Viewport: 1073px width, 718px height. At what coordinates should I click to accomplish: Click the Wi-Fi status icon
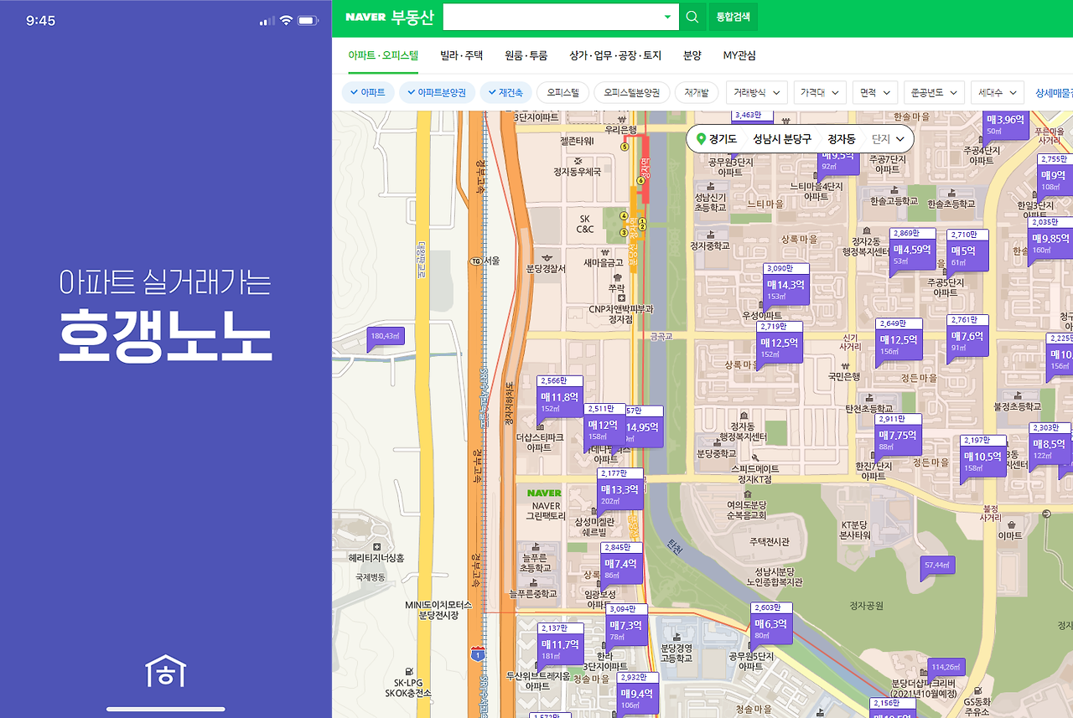(286, 20)
